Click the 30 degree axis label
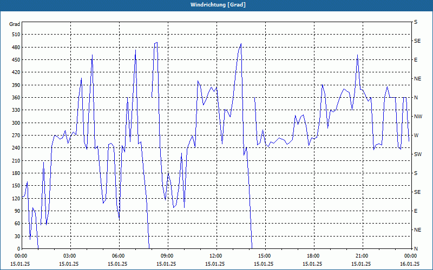 coord(17,236)
